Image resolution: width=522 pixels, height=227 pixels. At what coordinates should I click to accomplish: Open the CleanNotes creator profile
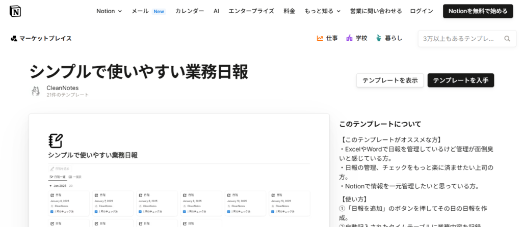point(63,88)
